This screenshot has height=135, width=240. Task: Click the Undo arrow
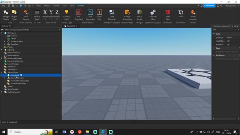click(29, 6)
